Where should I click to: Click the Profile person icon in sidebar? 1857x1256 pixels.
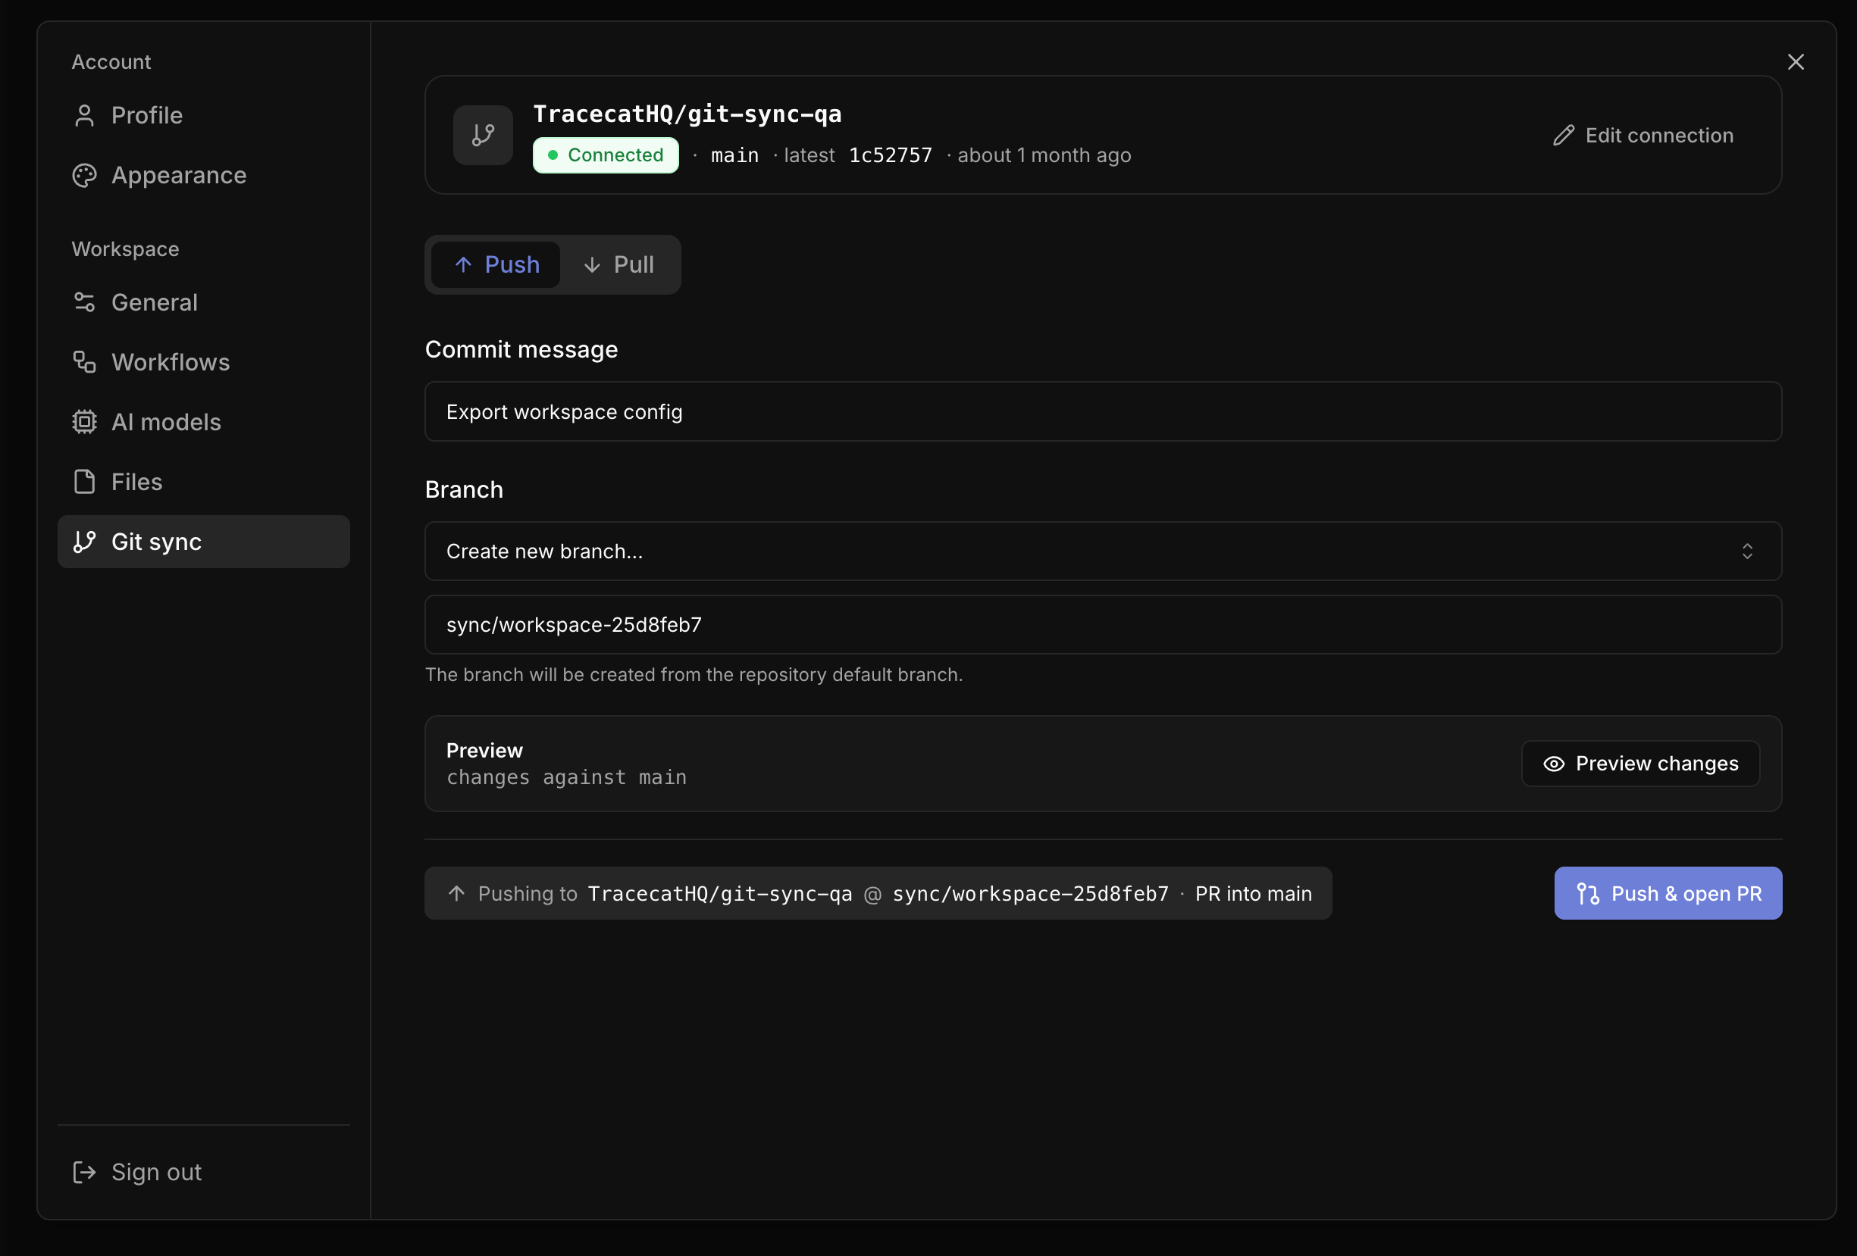[84, 116]
